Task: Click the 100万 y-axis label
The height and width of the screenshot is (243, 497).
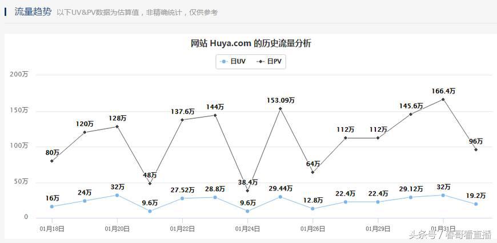Action: pyautogui.click(x=19, y=146)
